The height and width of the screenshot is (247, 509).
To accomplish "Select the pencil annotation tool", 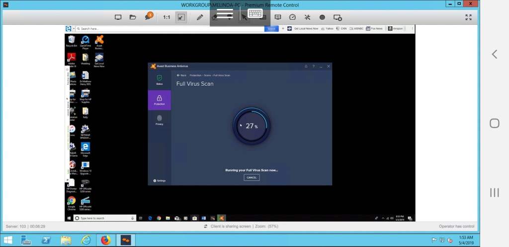I will coord(200,17).
